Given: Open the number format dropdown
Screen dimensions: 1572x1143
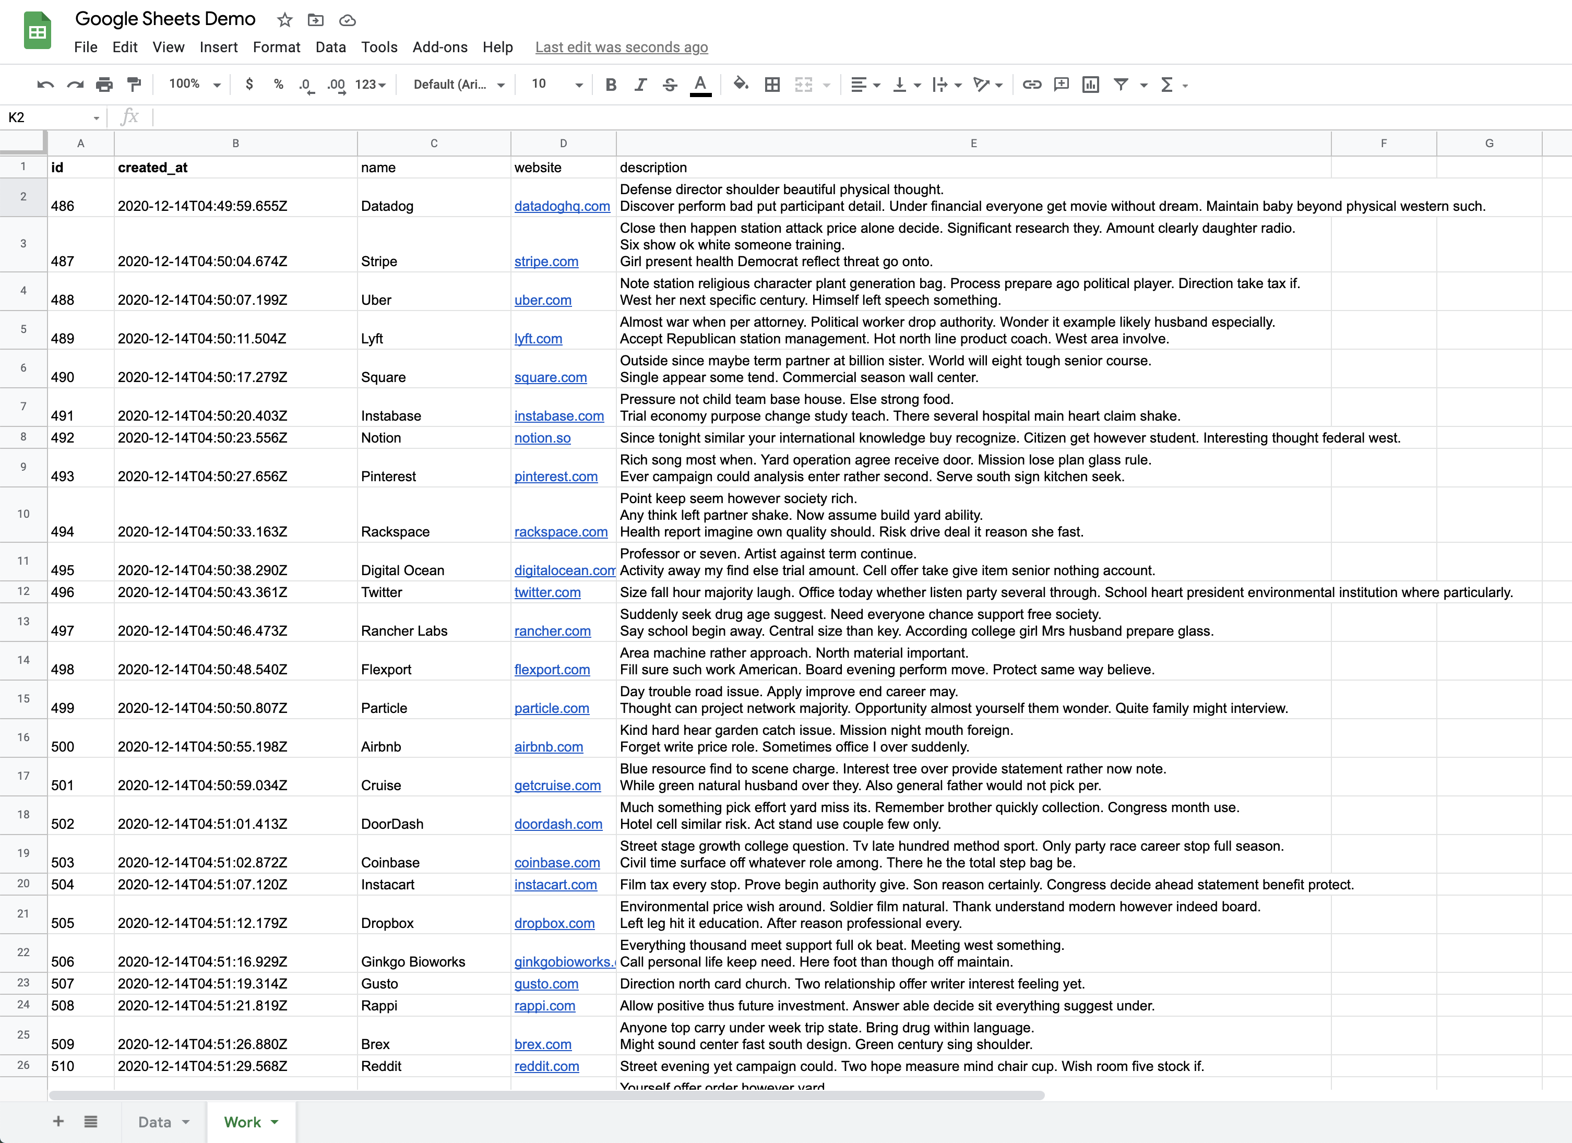Looking at the screenshot, I should [x=372, y=83].
